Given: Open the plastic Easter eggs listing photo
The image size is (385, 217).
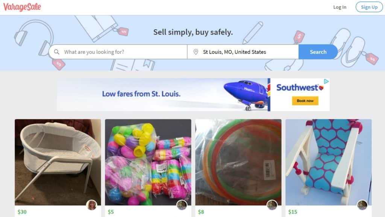Looking at the screenshot, I should pos(148,162).
